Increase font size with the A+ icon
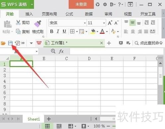The width and height of the screenshot is (165, 129). 110,23
